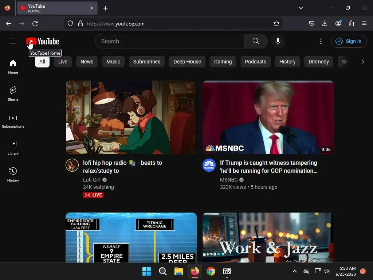Open MSNBC channel avatar
This screenshot has height=280, width=373.
tap(209, 165)
